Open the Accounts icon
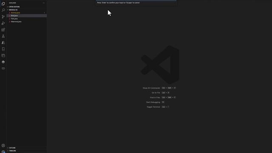The image size is (272, 153). coord(3,145)
